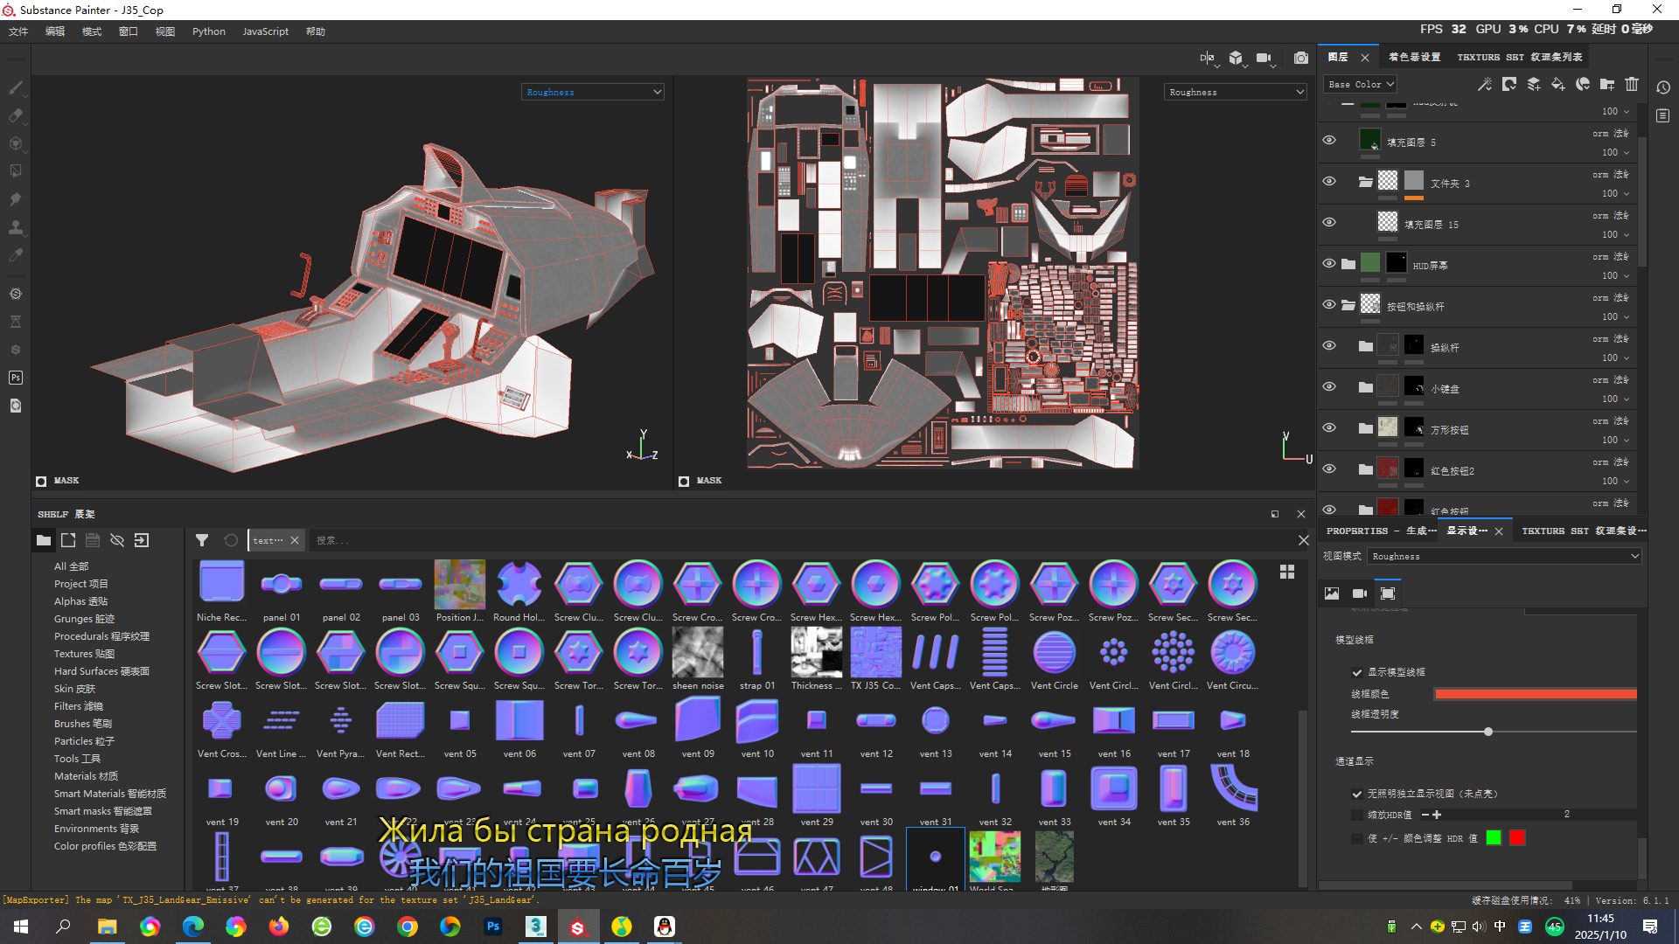Toggle the 显示模型线框 checkbox
1679x944 pixels.
point(1357,672)
